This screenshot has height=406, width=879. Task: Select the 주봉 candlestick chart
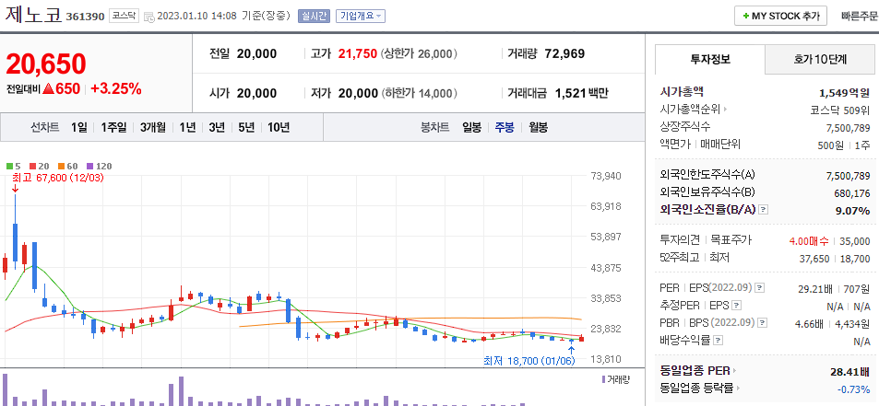tap(505, 127)
